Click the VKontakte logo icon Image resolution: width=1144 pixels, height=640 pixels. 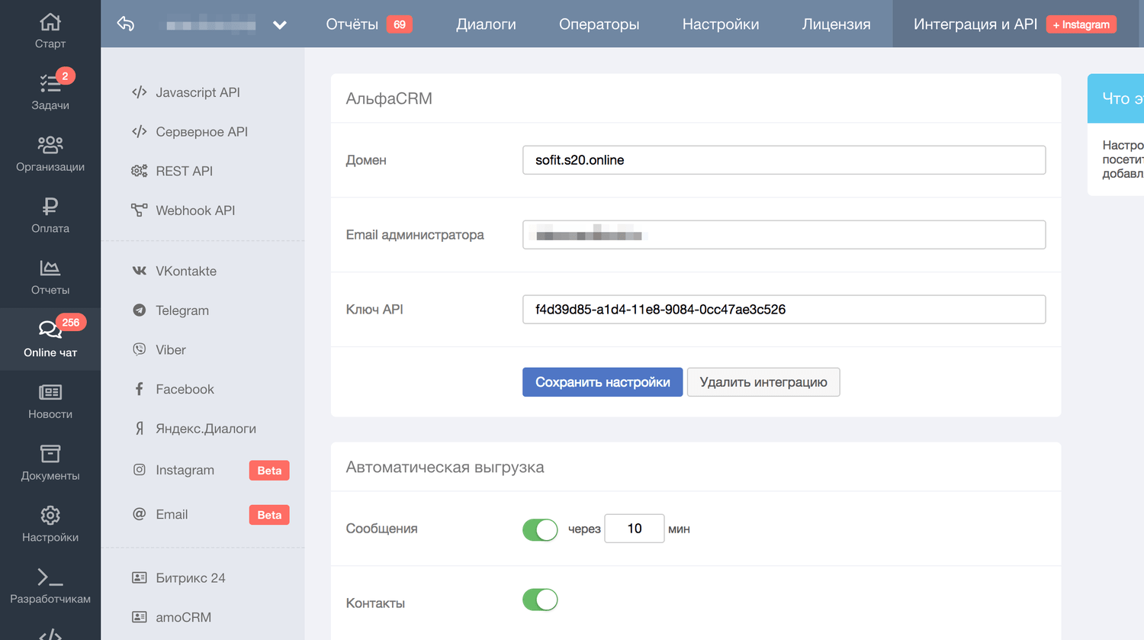pyautogui.click(x=139, y=271)
